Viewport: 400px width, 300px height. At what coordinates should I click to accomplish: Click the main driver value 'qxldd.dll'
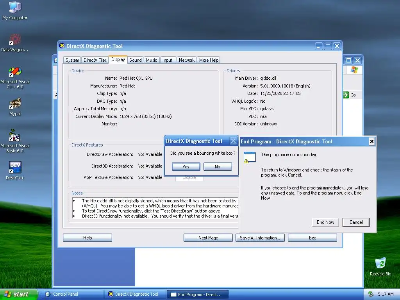click(x=268, y=78)
